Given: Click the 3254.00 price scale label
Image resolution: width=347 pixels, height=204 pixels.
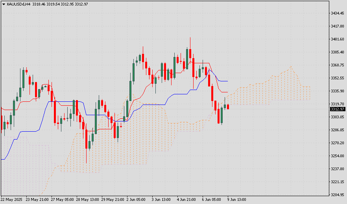Looking at the screenshot, I should click(337, 156).
